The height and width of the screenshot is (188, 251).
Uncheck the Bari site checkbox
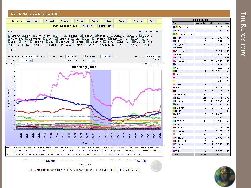(24, 35)
